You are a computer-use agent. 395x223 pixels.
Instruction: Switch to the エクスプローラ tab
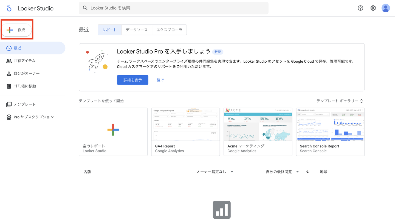click(169, 30)
